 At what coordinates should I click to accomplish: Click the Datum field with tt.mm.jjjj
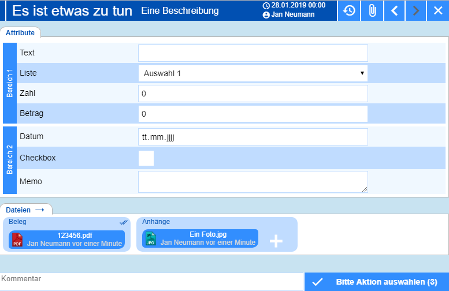pyautogui.click(x=253, y=137)
